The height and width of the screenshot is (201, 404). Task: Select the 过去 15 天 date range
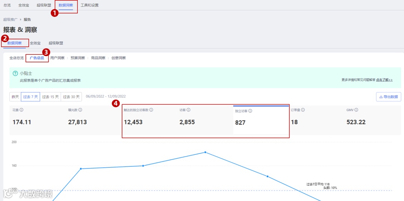point(50,97)
